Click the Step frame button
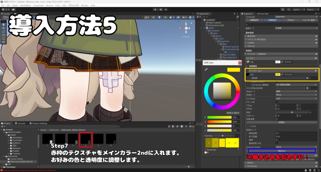The width and height of the screenshot is (321, 172). click(x=166, y=9)
